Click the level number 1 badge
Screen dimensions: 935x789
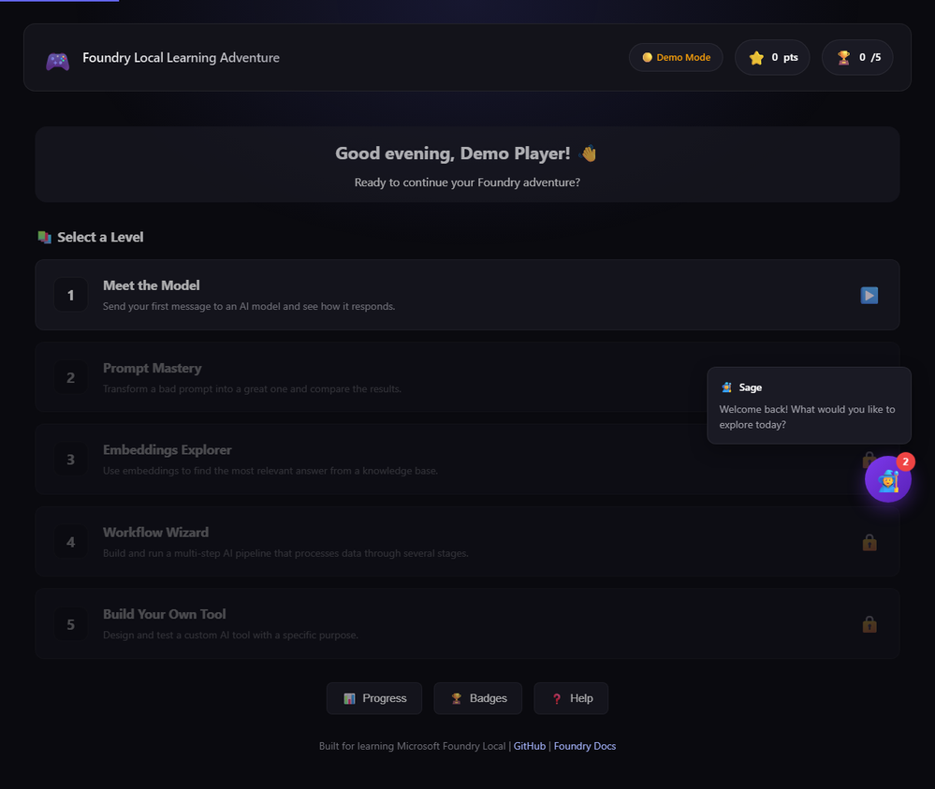[70, 295]
